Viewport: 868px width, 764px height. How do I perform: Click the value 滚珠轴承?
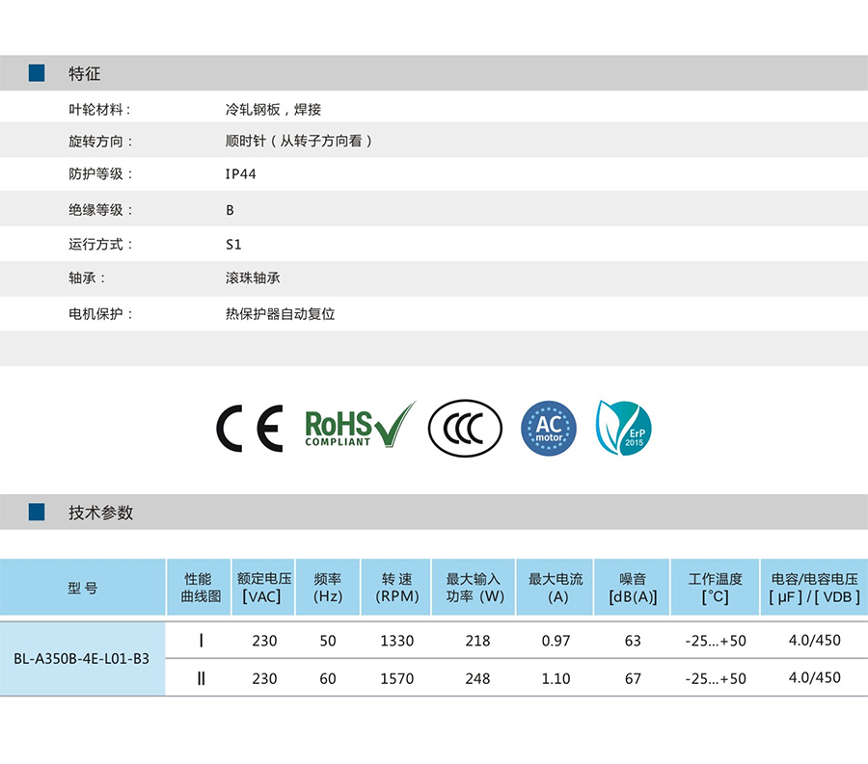click(253, 278)
